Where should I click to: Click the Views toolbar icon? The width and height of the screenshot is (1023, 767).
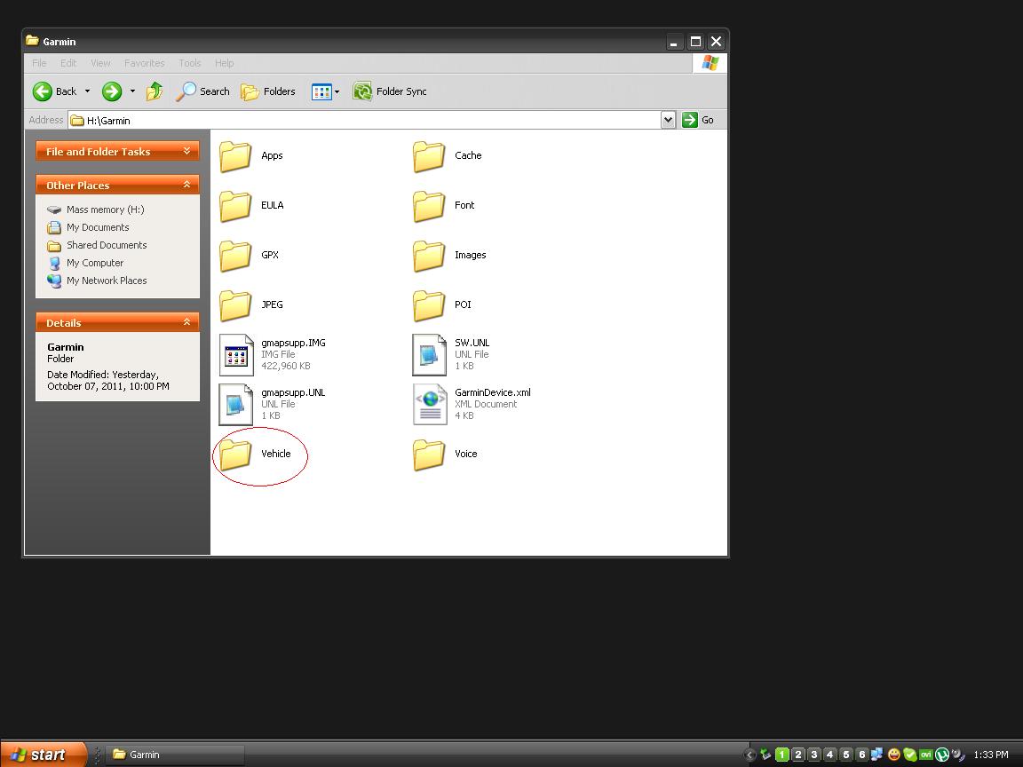(x=321, y=91)
